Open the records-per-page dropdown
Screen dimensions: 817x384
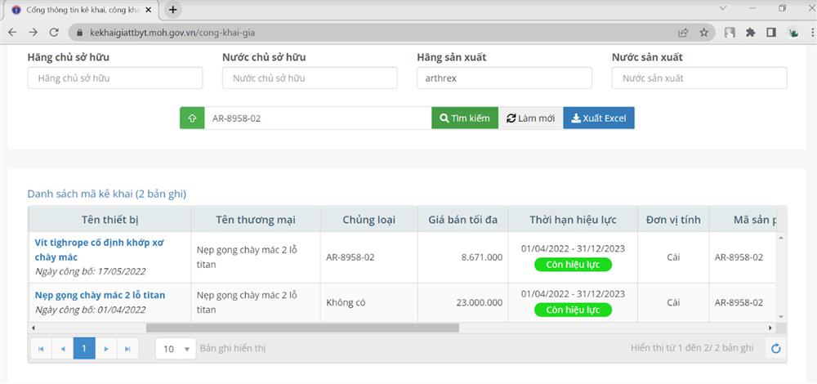pyautogui.click(x=176, y=349)
